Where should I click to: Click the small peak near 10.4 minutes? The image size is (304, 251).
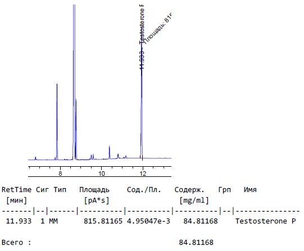click(110, 152)
